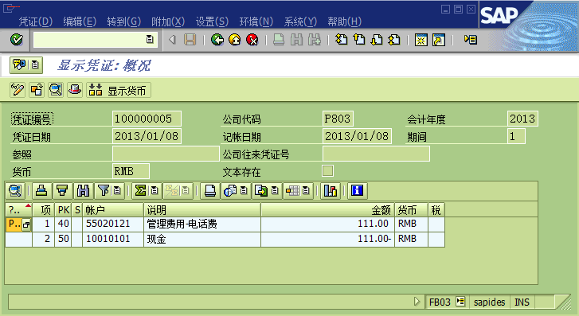The width and height of the screenshot is (579, 316).
Task: Click the Display graphic chart icon
Action: point(331,191)
